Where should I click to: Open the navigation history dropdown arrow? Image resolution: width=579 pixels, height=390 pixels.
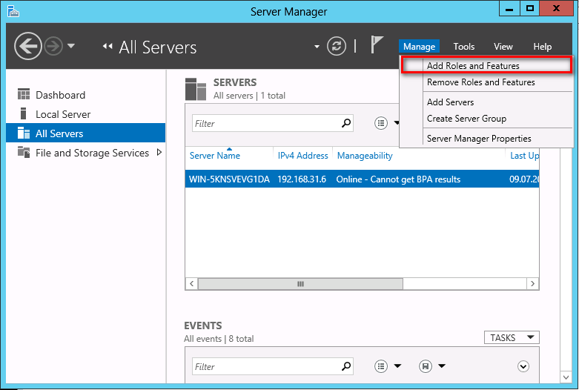click(x=71, y=47)
